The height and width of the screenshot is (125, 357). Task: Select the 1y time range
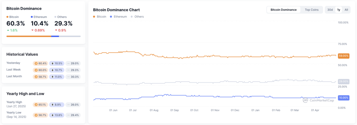pyautogui.click(x=339, y=10)
